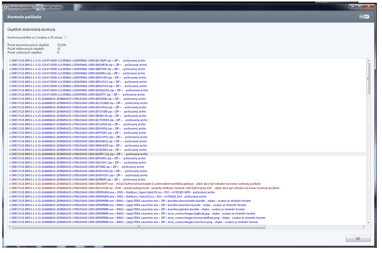Click the infected objects count 11
This screenshot has width=382, height=253.
tap(59, 49)
